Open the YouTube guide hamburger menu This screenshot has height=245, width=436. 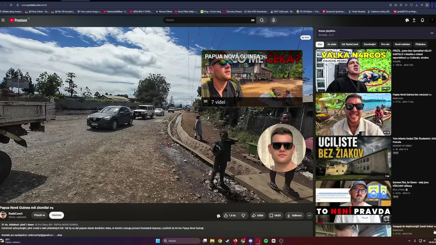pyautogui.click(x=3, y=20)
